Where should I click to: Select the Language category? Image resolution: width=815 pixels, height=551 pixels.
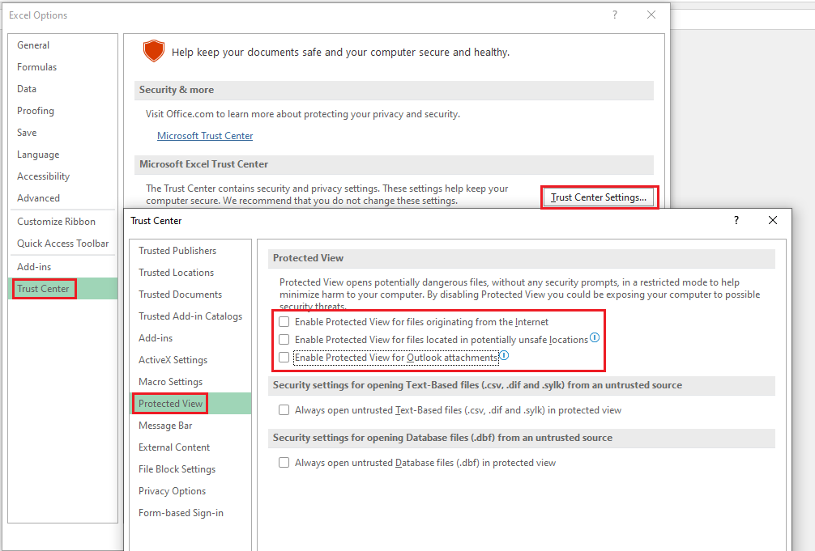coord(63,155)
